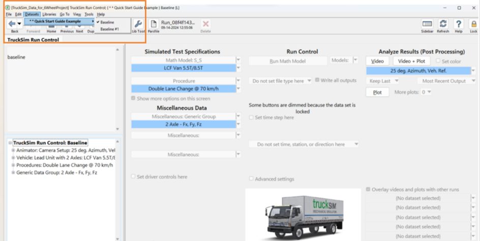
Task: Open the Libraries menu
Action: click(x=49, y=14)
